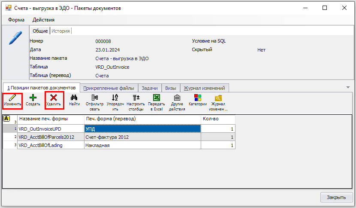Image resolution: width=356 pixels, height=208 pixels.
Task: Click the Закрыть button
Action: pyautogui.click(x=336, y=198)
